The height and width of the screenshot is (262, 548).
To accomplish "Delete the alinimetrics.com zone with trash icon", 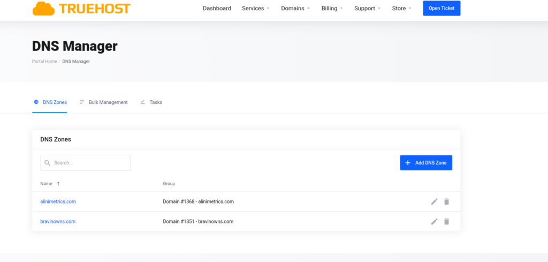I will pos(446,201).
